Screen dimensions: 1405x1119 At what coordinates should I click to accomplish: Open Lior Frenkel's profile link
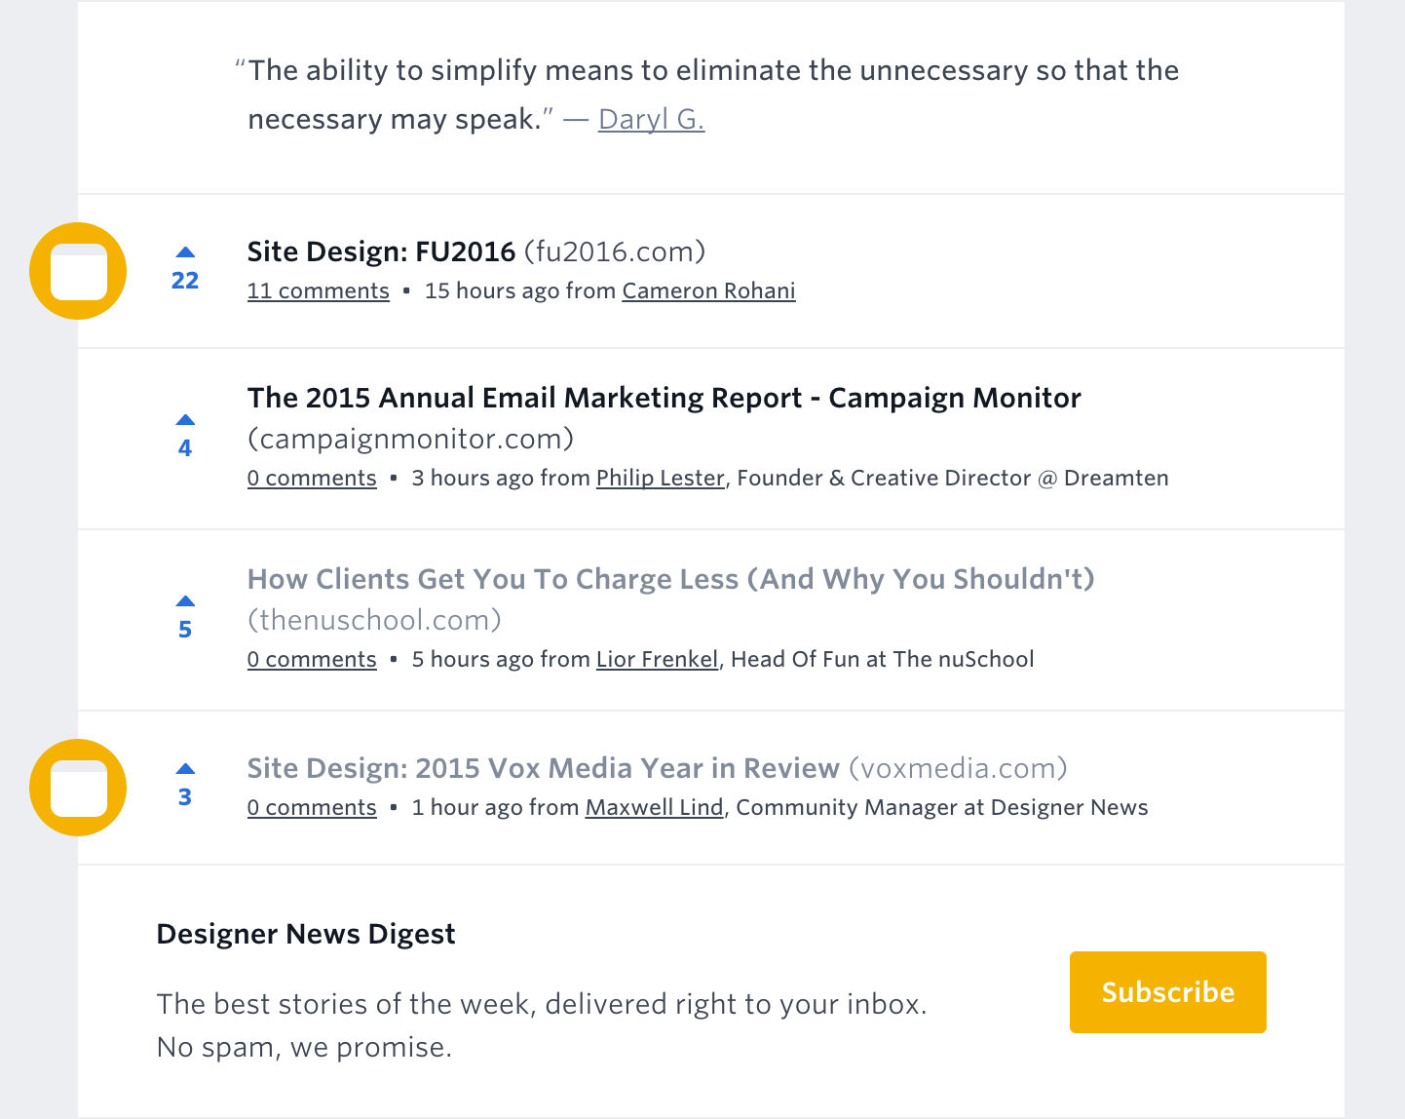pyautogui.click(x=656, y=659)
